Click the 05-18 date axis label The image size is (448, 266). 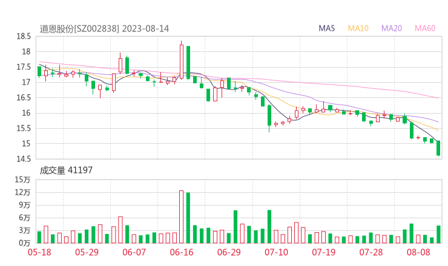(39, 252)
